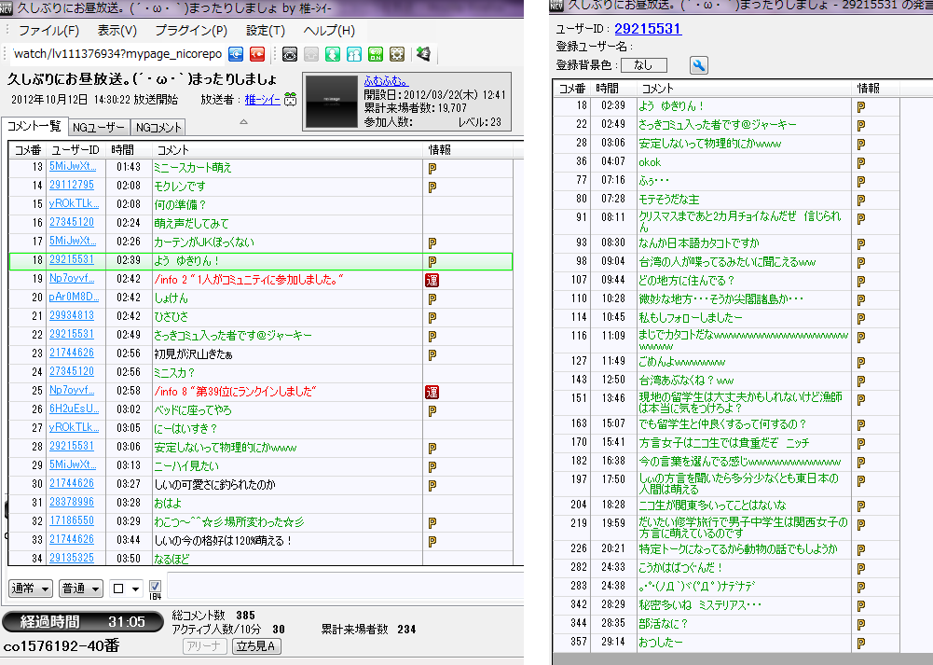Open the ヘルプ(H) menu

coord(329,31)
